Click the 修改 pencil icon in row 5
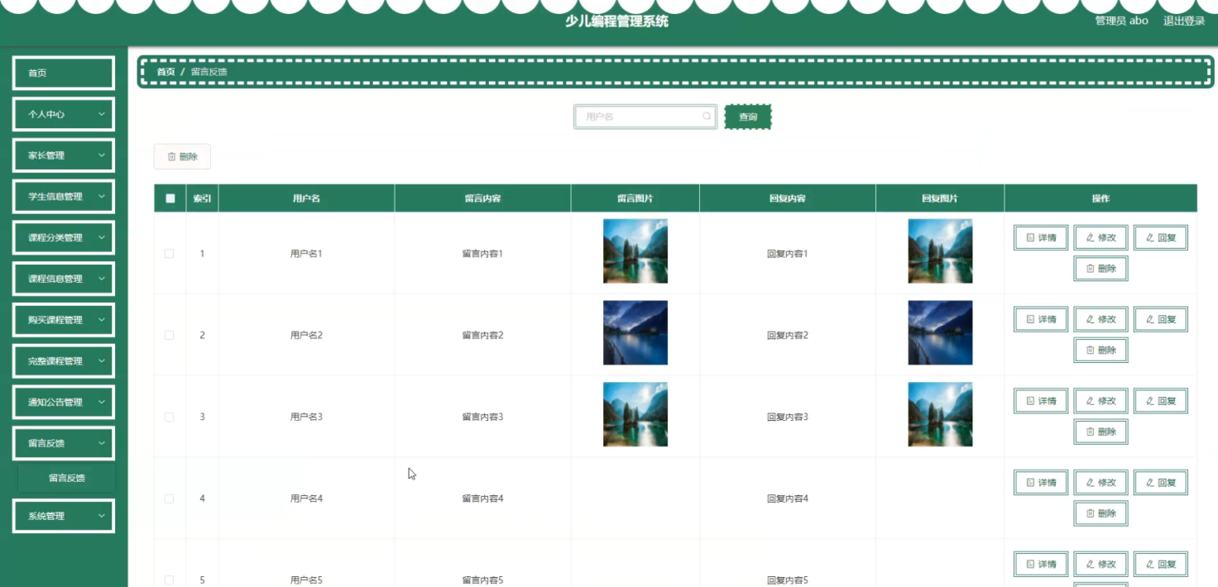The height and width of the screenshot is (587, 1218). pyautogui.click(x=1090, y=564)
